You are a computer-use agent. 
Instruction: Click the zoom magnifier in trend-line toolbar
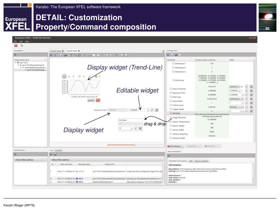[69, 77]
